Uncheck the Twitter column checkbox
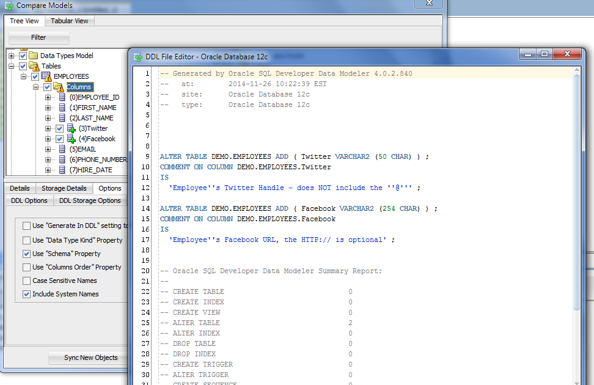Image resolution: width=594 pixels, height=385 pixels. (x=59, y=128)
